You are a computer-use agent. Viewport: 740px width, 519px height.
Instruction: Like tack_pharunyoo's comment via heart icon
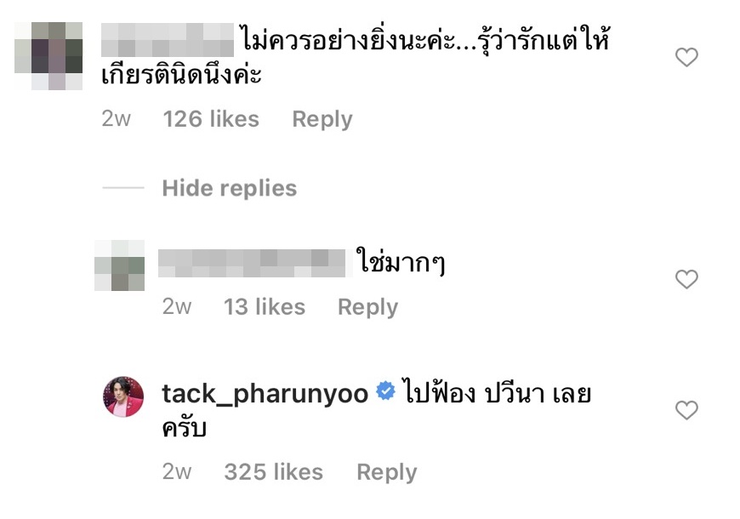click(x=686, y=410)
